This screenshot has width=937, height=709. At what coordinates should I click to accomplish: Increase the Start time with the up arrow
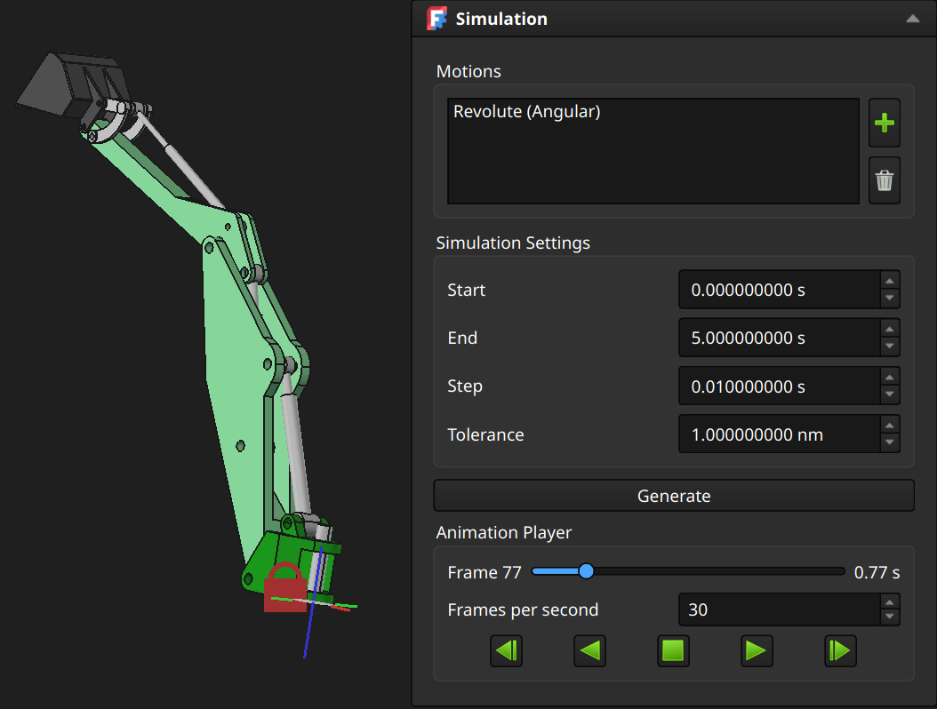pyautogui.click(x=890, y=281)
